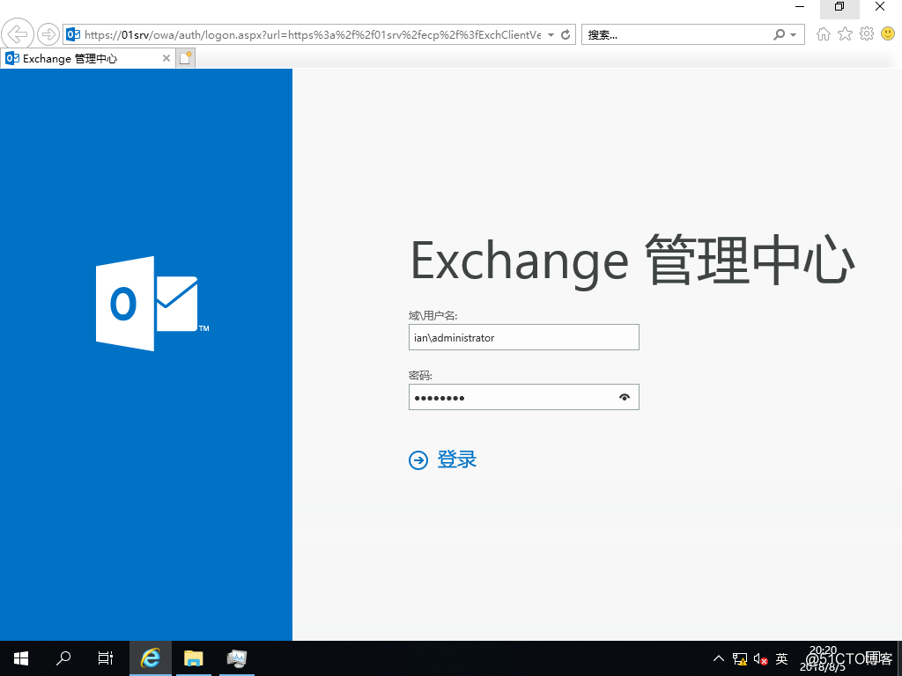This screenshot has width=902, height=676.
Task: Open Favorites with the star icon
Action: 845,34
